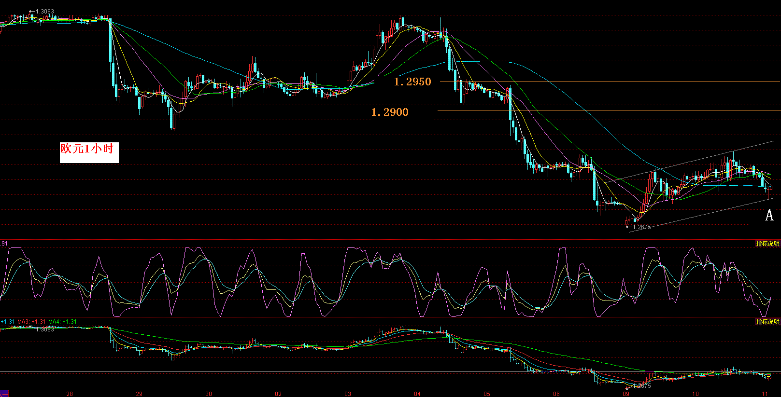
Task: Open 指标说明 for the lower MA panel
Action: pos(767,322)
